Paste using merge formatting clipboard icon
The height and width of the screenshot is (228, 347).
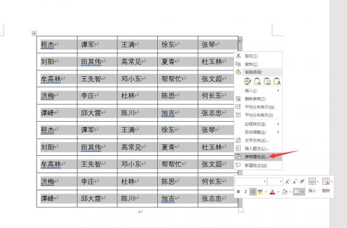(257, 81)
